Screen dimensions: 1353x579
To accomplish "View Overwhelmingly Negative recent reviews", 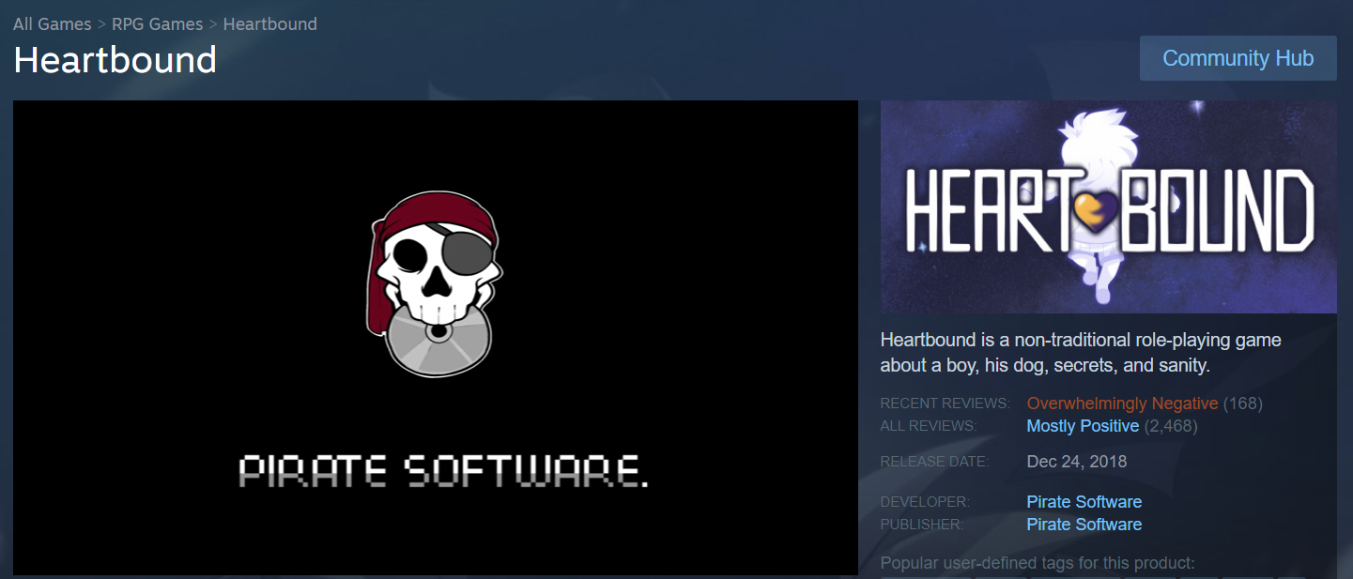I will tap(1122, 404).
